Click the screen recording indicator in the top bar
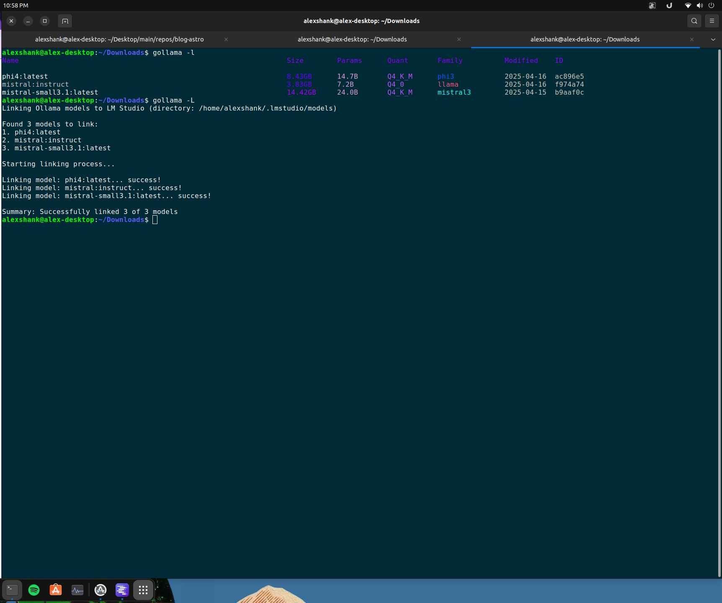This screenshot has width=722, height=603. click(x=652, y=5)
